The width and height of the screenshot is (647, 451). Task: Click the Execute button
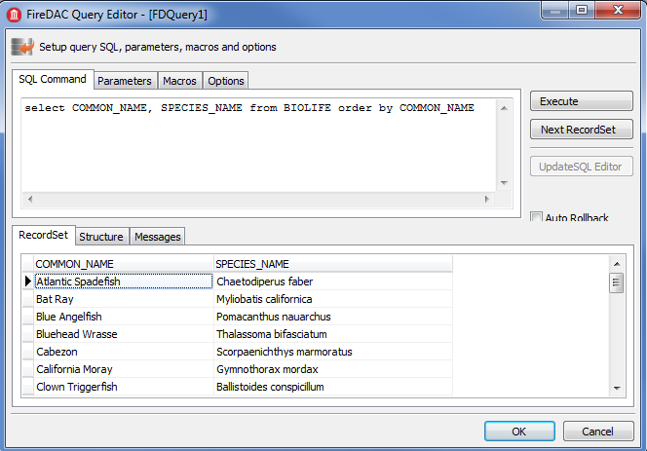[582, 101]
